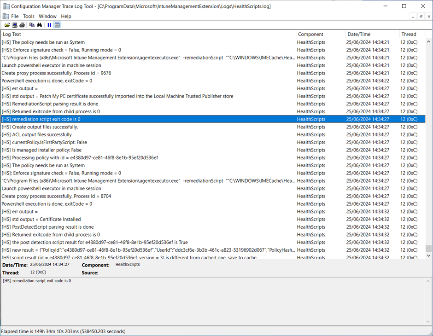Open the Tools menu
The height and width of the screenshot is (336, 433).
(29, 16)
